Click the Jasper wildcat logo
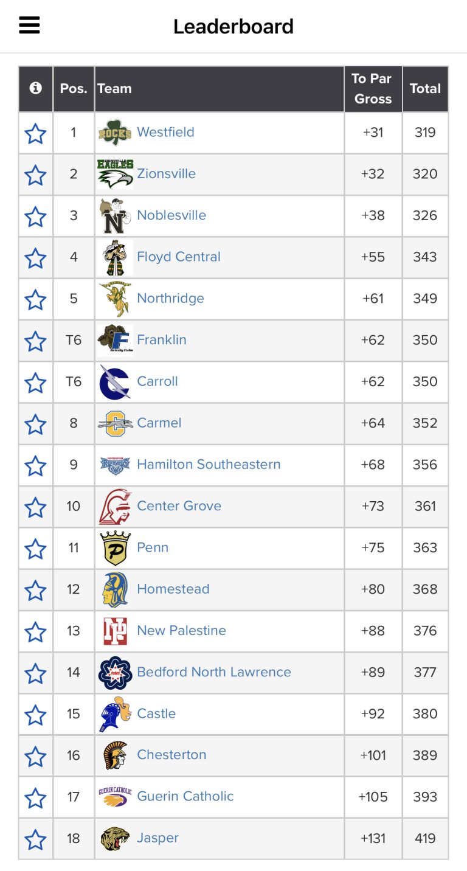This screenshot has height=871, width=467. pyautogui.click(x=115, y=838)
